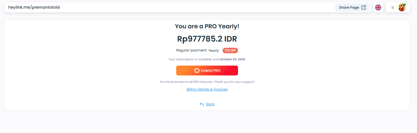Click the green status dot on avatar

point(405,4)
